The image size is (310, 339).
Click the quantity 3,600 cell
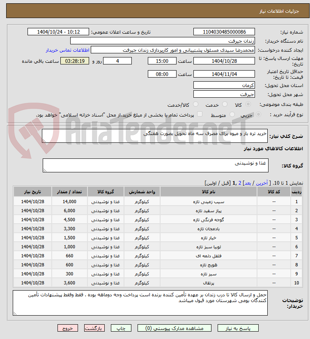tap(69, 283)
